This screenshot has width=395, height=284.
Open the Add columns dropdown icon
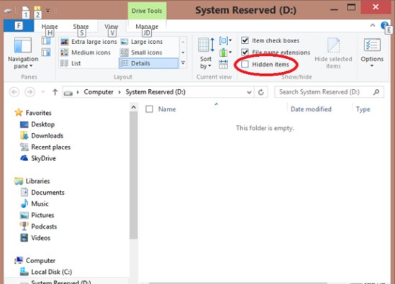coord(225,52)
